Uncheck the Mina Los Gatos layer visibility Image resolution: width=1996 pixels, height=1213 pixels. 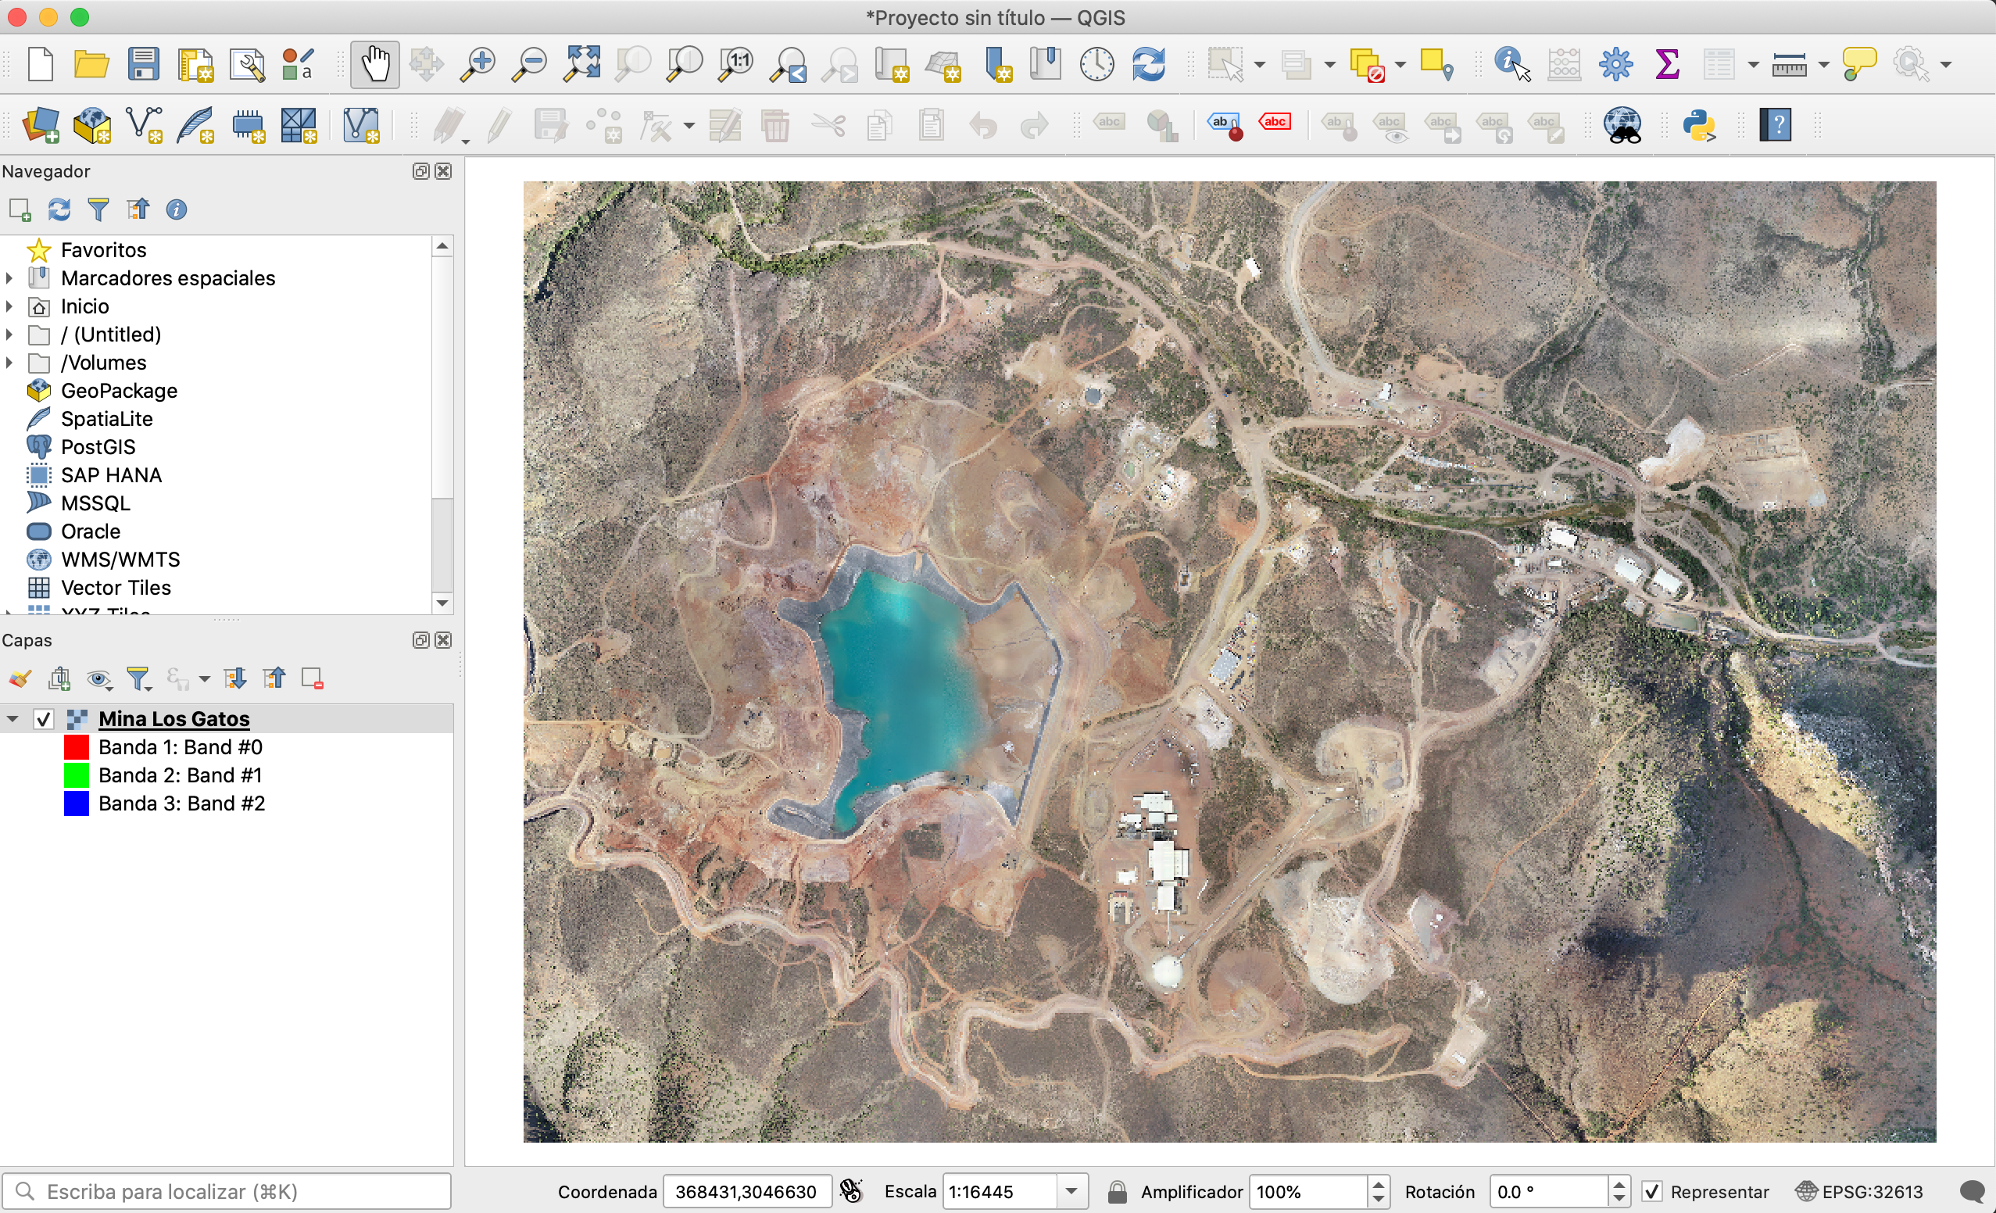pos(44,719)
